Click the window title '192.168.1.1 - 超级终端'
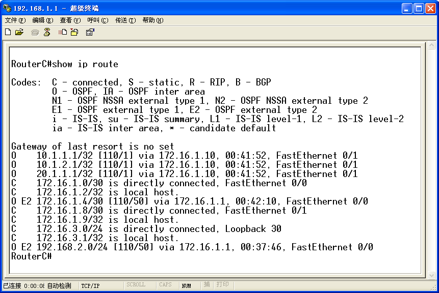 [x=56, y=8]
